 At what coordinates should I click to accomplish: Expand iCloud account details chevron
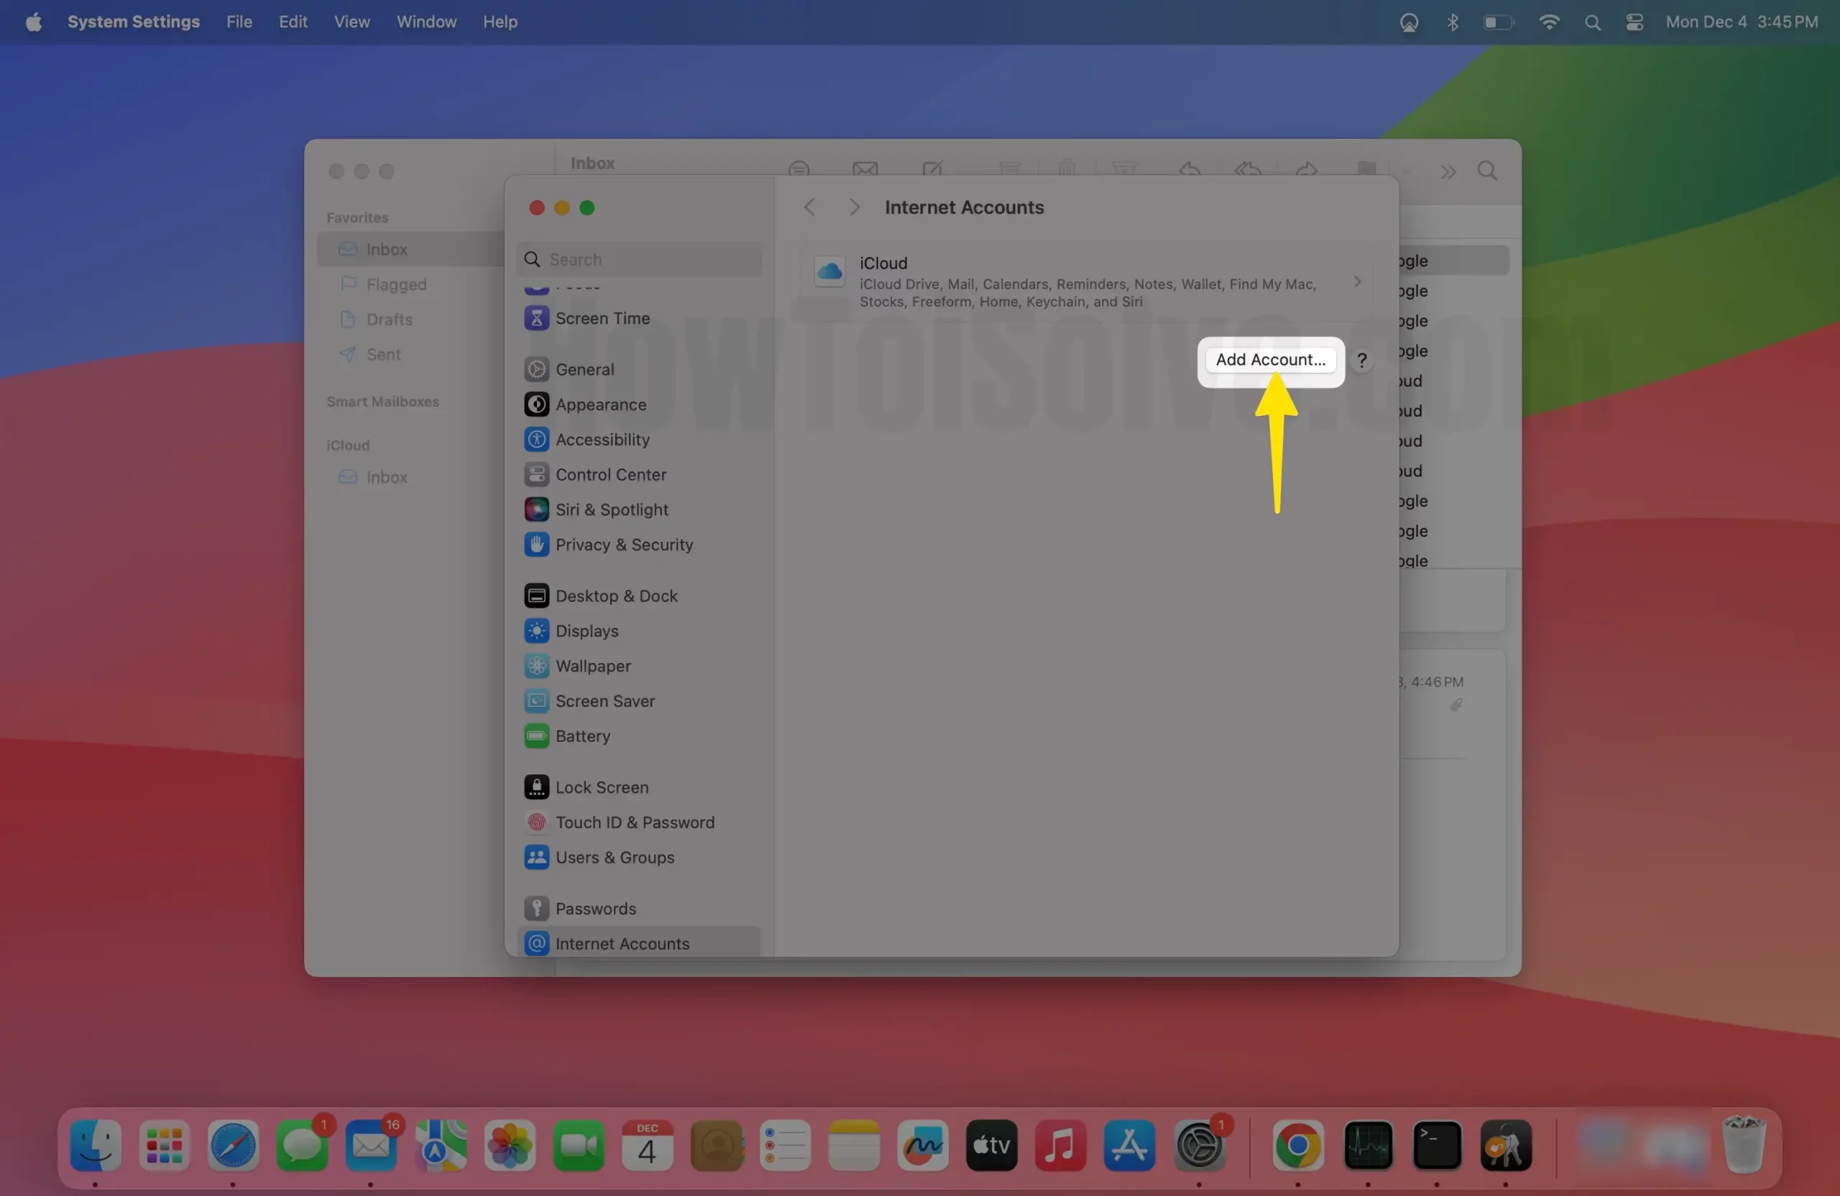pos(1357,282)
